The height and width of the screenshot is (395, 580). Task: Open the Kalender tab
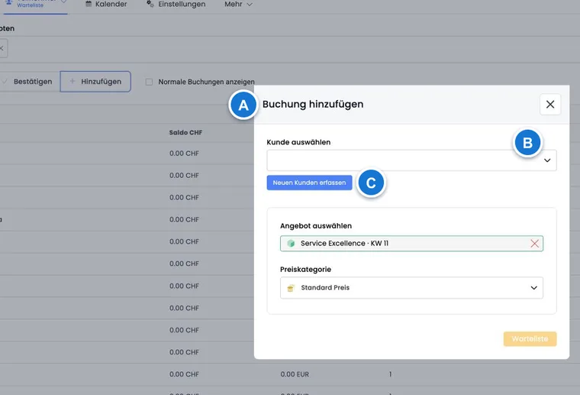point(106,4)
